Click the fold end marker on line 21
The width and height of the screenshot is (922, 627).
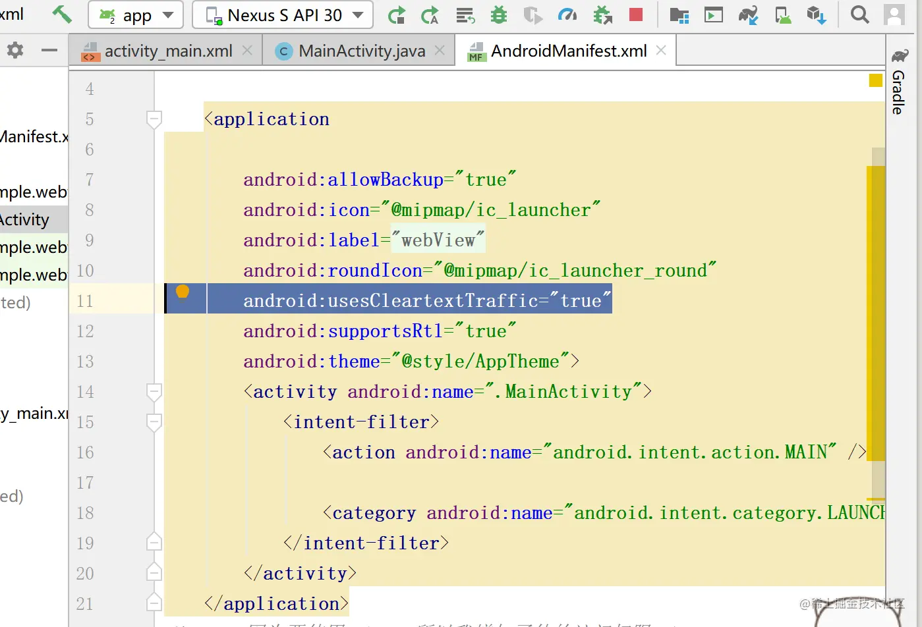(x=154, y=603)
